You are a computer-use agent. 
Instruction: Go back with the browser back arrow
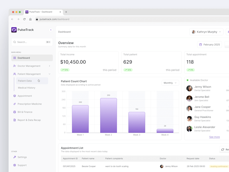point(12,19)
